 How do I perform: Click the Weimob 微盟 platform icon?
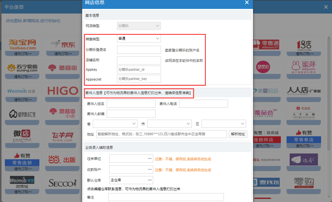pyautogui.click(x=21, y=91)
